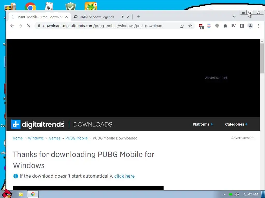Mute the RAID: Shadow Legends tab audio
Screen dimensions: 265x198
(123, 17)
